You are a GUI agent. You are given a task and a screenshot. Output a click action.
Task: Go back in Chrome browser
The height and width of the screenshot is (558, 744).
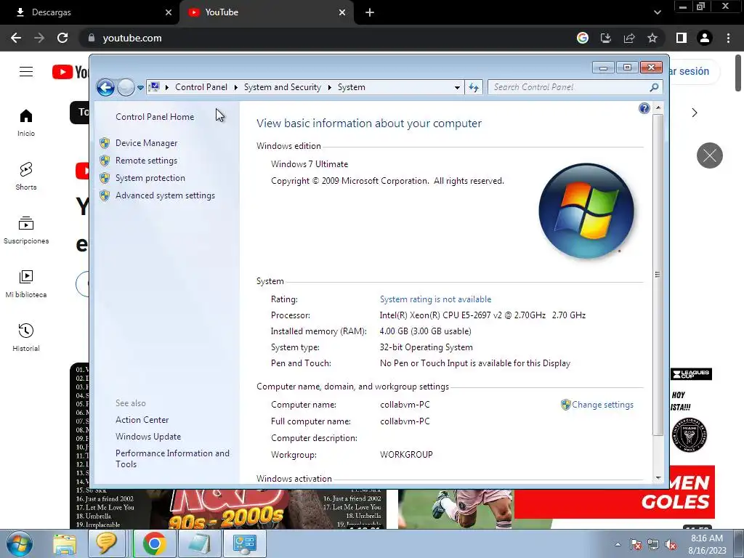pos(16,38)
